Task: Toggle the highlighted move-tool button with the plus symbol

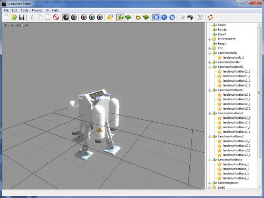Action: coord(66,17)
